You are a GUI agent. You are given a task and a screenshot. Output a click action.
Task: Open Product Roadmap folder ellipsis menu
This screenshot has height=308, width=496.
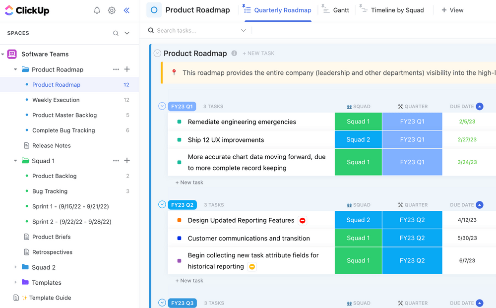pos(116,69)
